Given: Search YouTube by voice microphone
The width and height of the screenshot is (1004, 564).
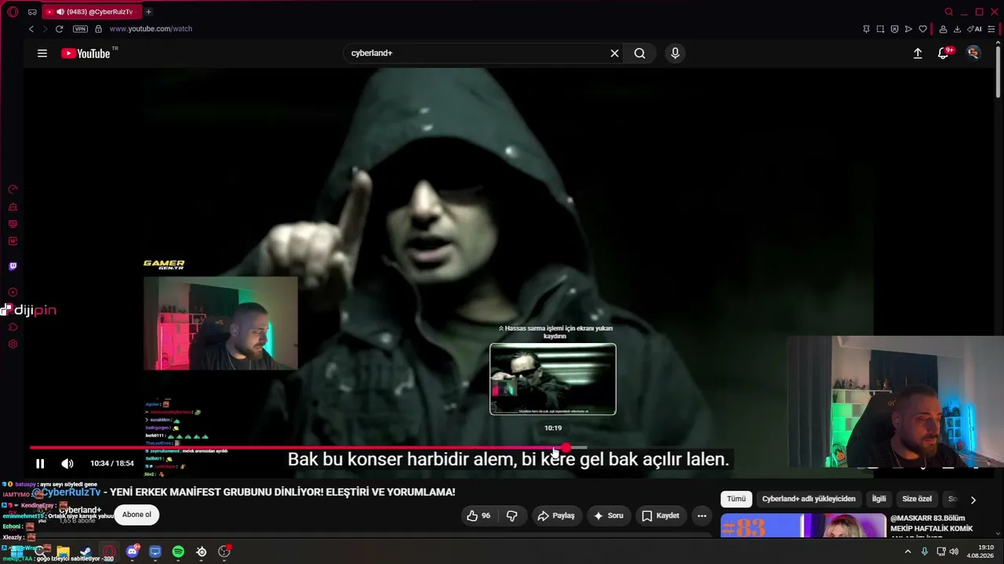Looking at the screenshot, I should click(675, 53).
